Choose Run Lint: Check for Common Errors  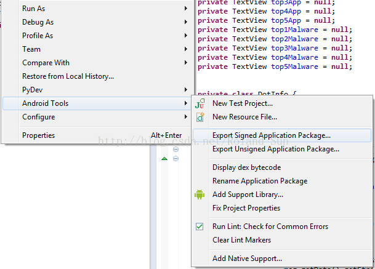(282, 227)
